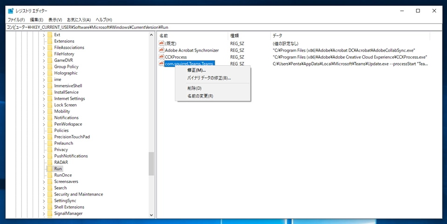Select the PrecisionTouchPad key
Viewport: 447px width, 224px height.
(72, 137)
